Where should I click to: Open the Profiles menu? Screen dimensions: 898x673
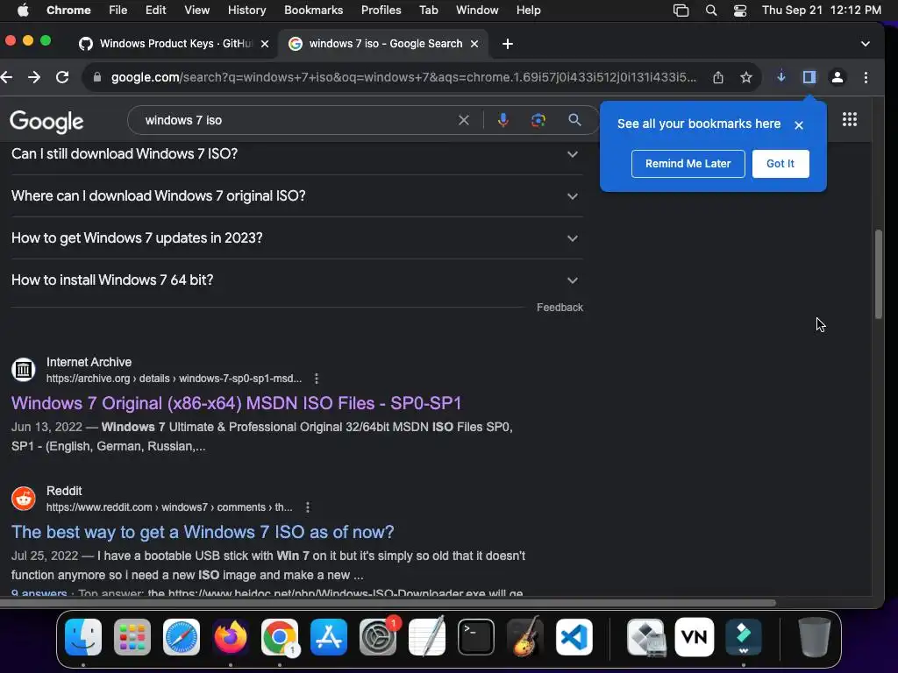(381, 11)
